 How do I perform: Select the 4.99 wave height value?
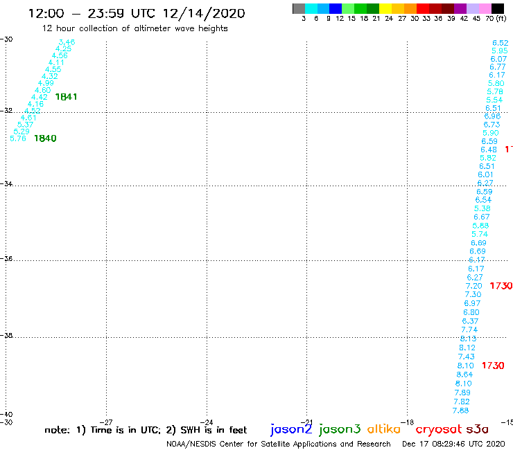(46, 83)
